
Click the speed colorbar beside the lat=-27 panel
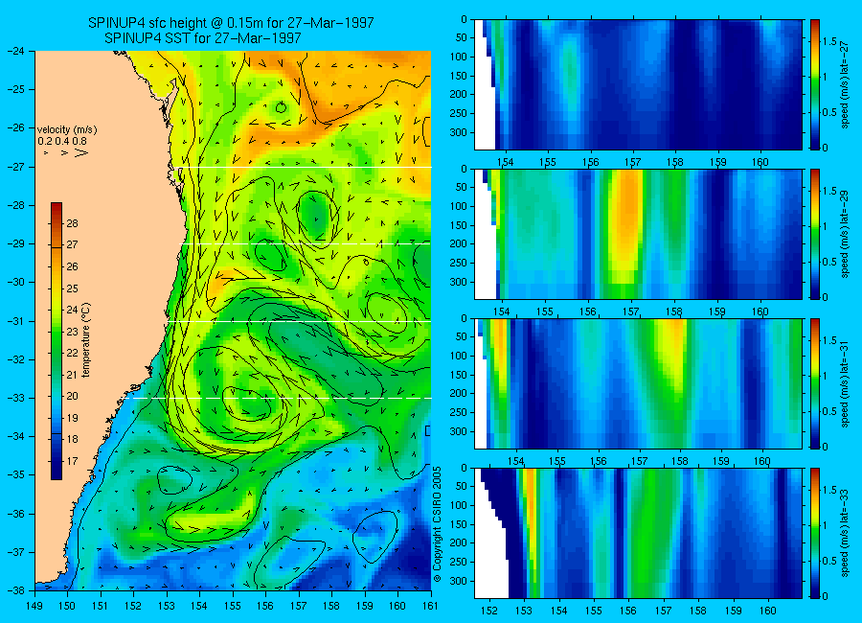coord(814,84)
